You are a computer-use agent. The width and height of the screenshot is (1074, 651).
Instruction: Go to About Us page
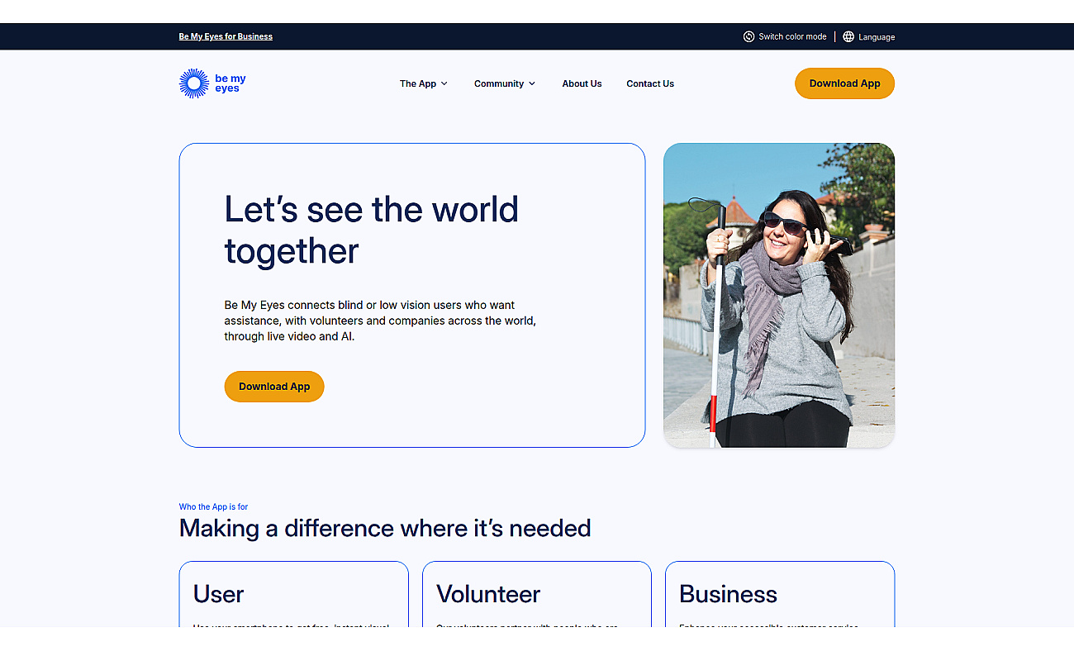[x=582, y=83]
